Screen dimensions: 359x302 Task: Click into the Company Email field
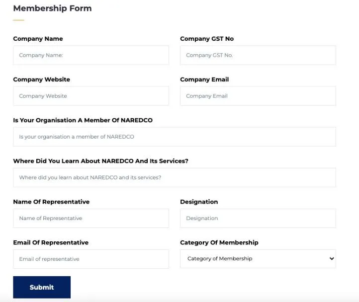click(x=258, y=96)
